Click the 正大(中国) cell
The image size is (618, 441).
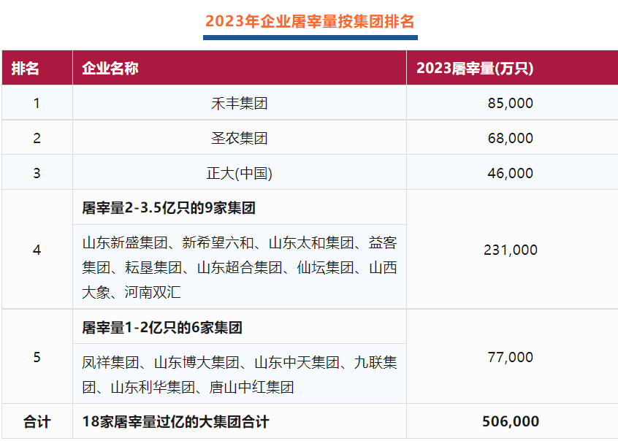pyautogui.click(x=240, y=173)
